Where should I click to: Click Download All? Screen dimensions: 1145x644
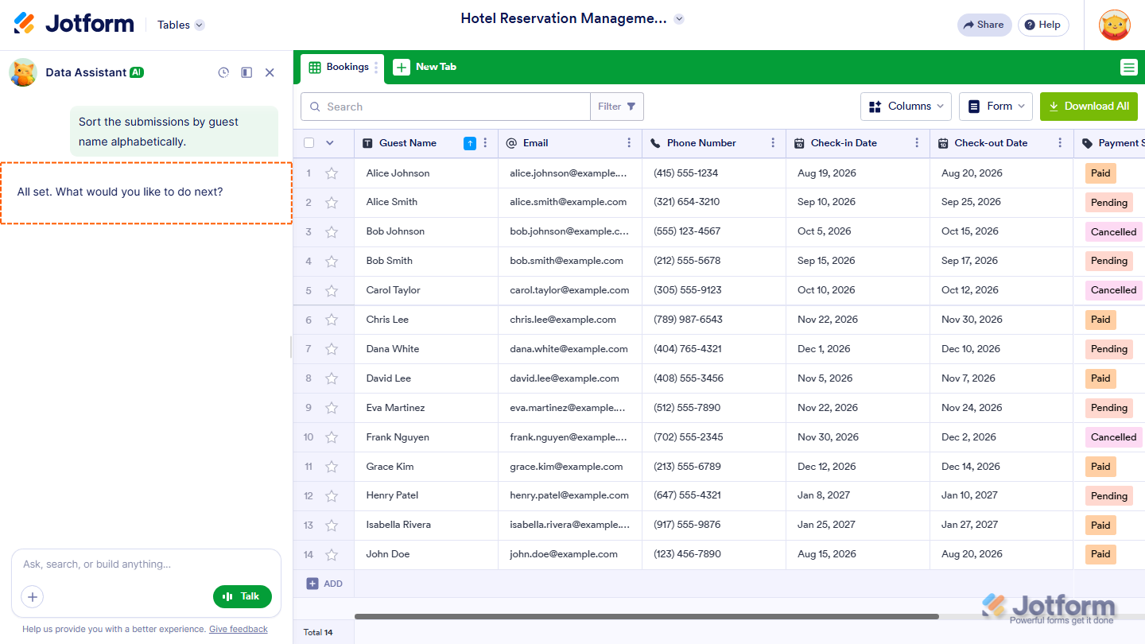tap(1089, 107)
